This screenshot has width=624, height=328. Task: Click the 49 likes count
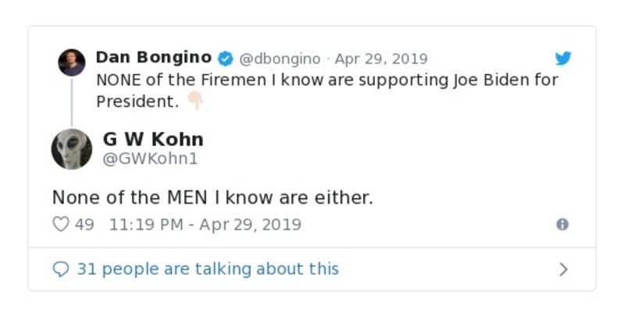click(x=84, y=225)
